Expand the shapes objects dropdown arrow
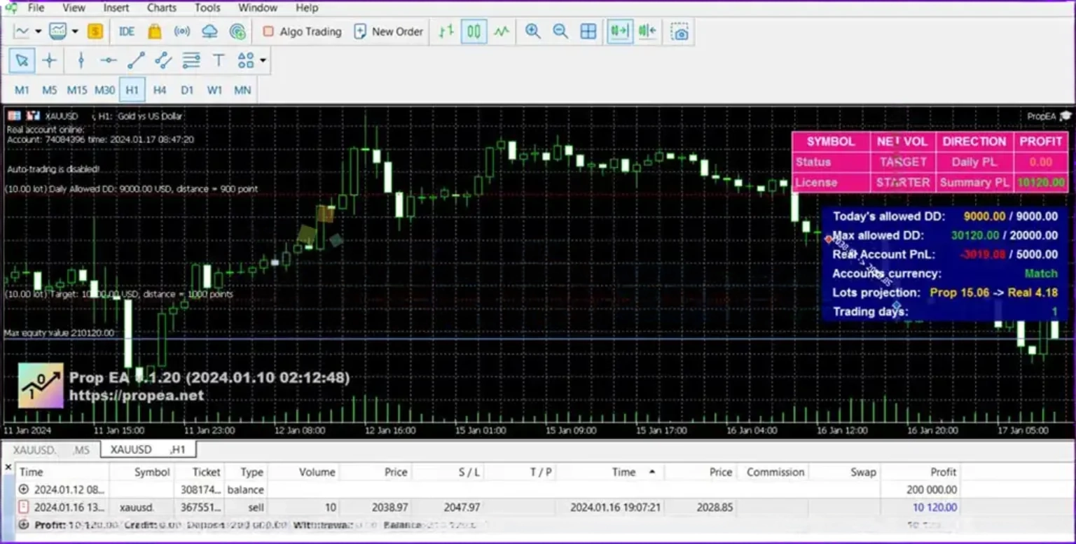 263,61
